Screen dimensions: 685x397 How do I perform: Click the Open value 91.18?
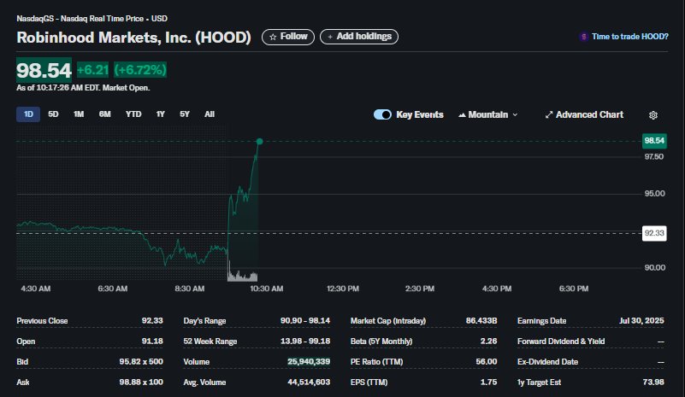pos(152,342)
